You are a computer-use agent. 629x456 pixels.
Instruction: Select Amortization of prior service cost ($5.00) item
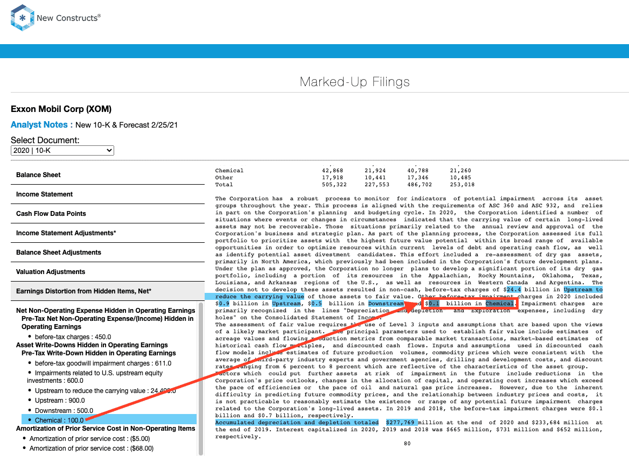[89, 439]
